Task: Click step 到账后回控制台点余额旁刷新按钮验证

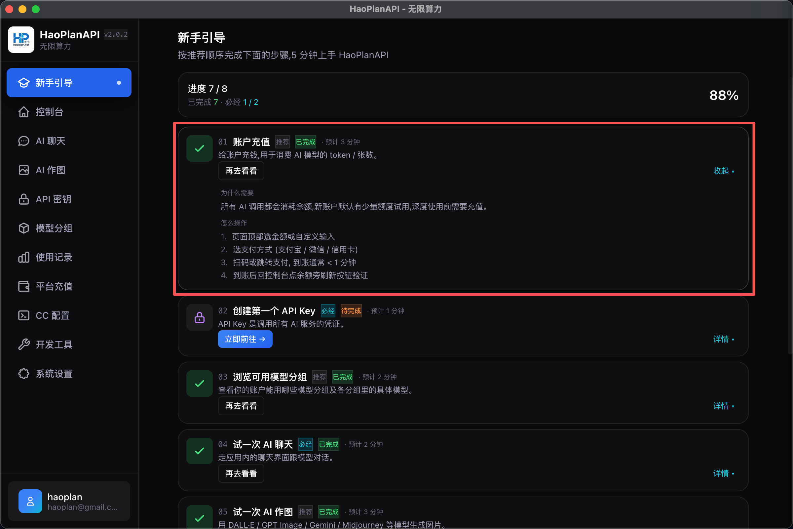Action: pos(294,275)
